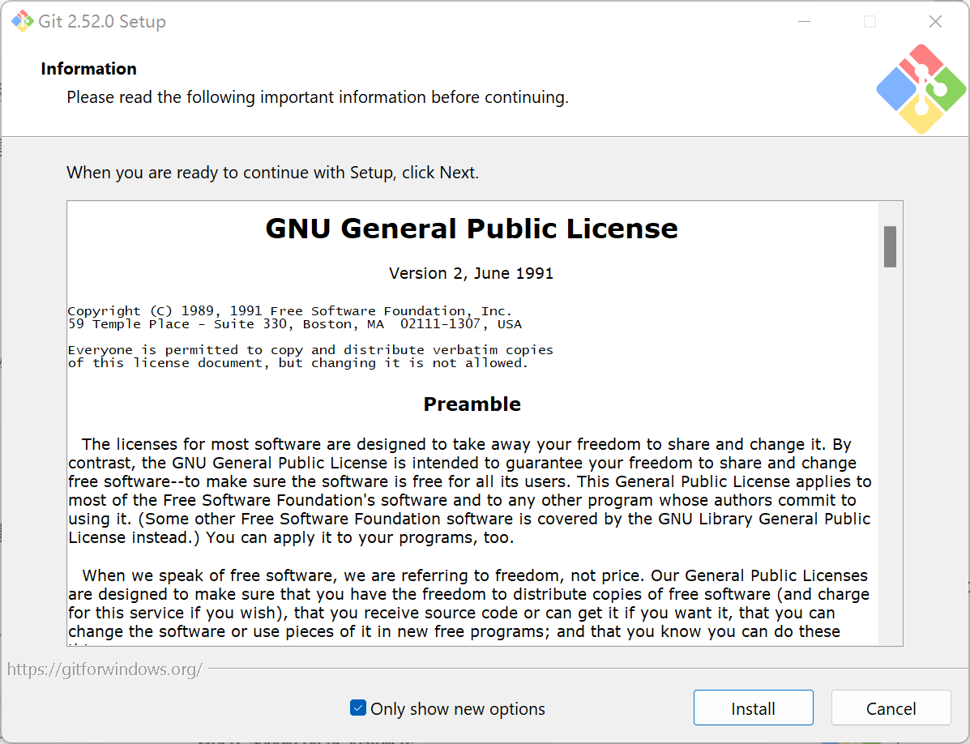This screenshot has height=744, width=970.
Task: Click the Preamble heading
Action: [x=472, y=404]
